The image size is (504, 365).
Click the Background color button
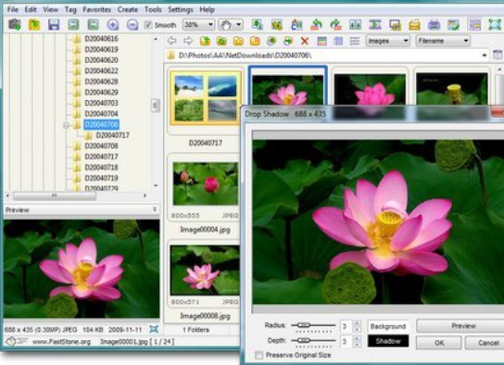pos(388,326)
